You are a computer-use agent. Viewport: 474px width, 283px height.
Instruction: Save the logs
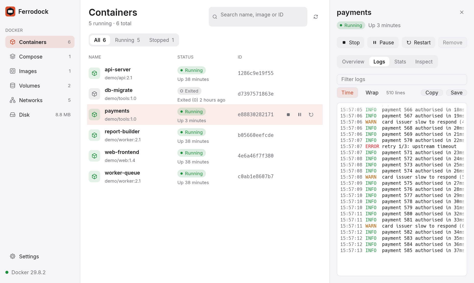point(456,93)
